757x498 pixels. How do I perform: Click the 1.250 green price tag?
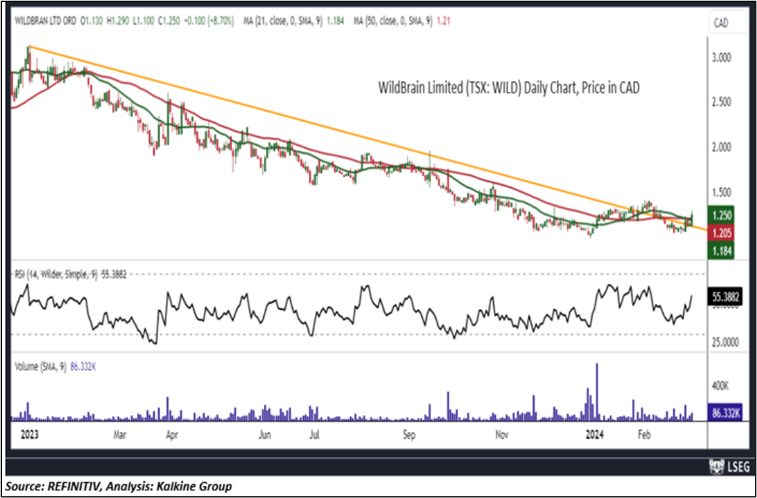point(721,216)
